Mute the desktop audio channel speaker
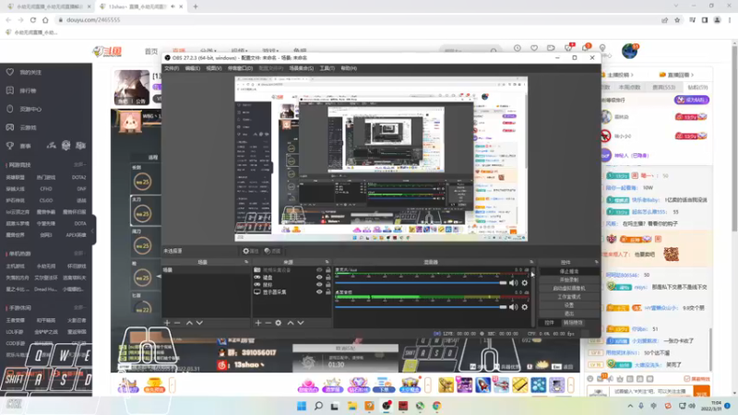Viewport: 738px width, 415px height. coord(514,307)
